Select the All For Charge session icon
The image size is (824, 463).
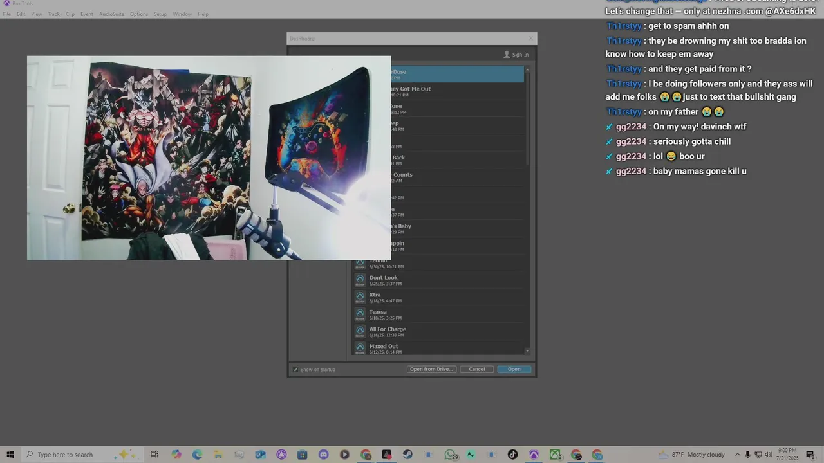(x=360, y=331)
